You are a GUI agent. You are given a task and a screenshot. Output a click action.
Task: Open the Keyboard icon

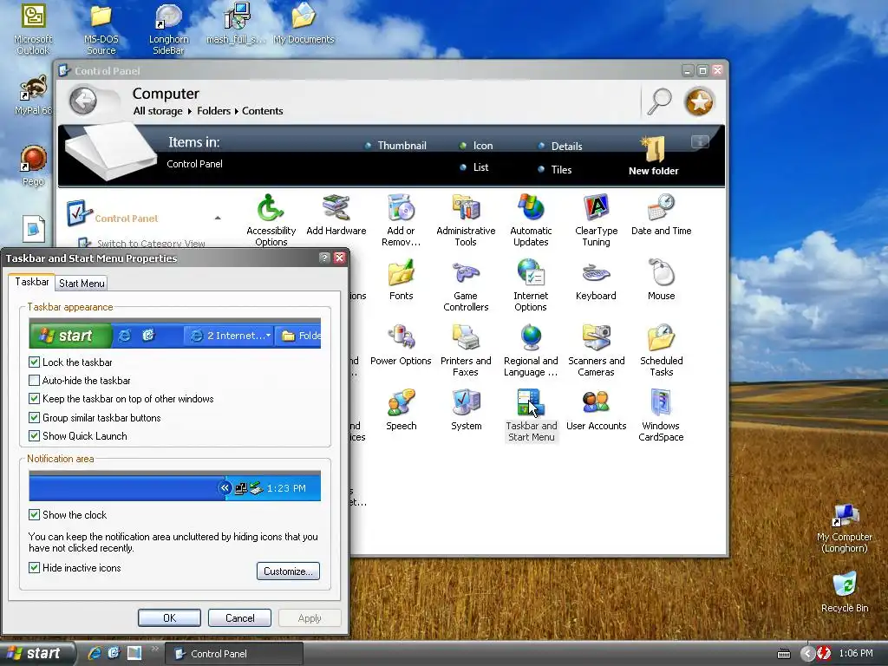[x=596, y=280]
